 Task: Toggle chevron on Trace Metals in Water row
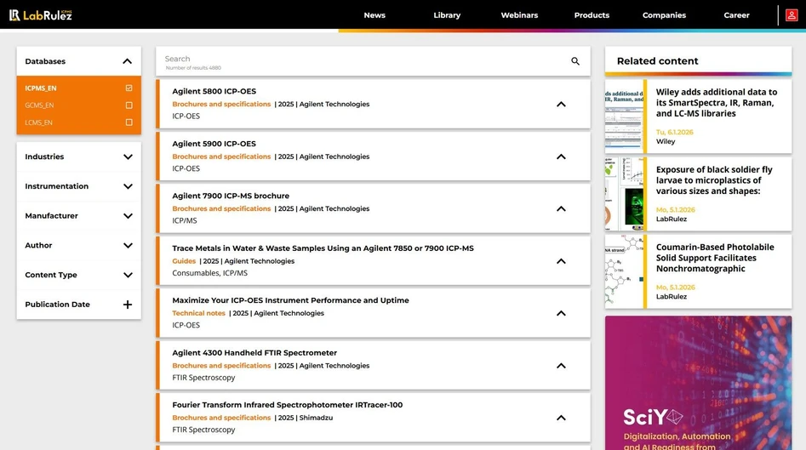pos(561,261)
